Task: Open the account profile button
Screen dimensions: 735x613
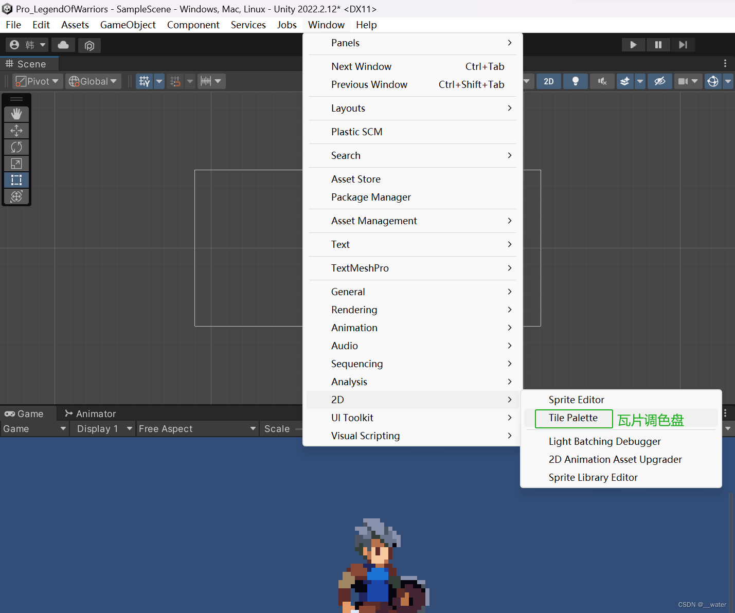Action: click(27, 45)
